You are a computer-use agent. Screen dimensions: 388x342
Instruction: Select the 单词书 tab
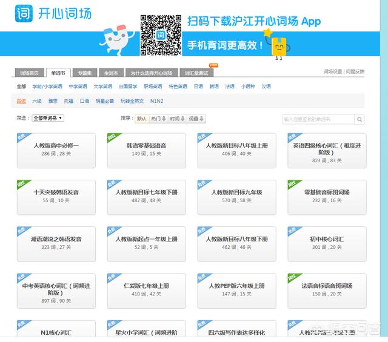tap(58, 73)
